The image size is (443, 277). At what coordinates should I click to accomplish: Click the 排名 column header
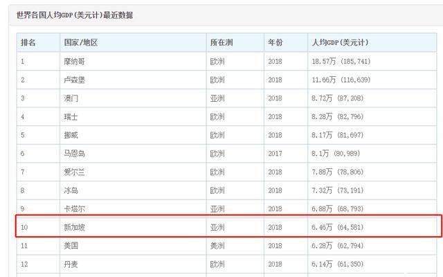pos(28,43)
